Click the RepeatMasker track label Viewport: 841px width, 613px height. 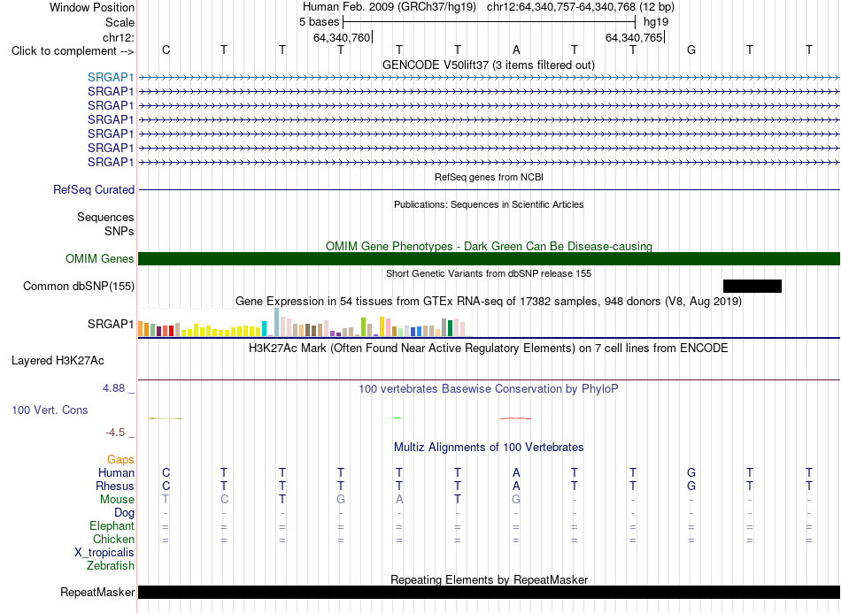click(97, 592)
